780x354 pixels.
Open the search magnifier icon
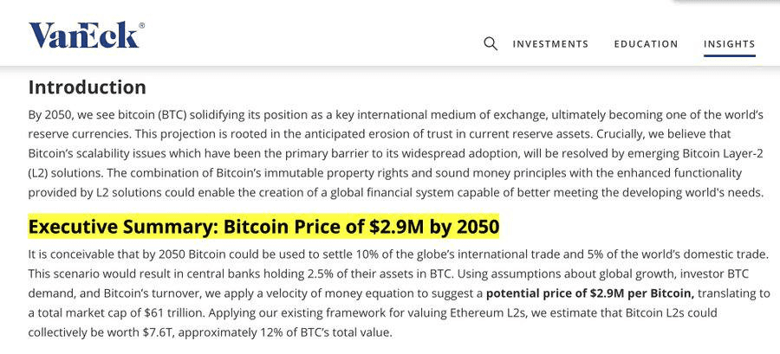point(491,43)
